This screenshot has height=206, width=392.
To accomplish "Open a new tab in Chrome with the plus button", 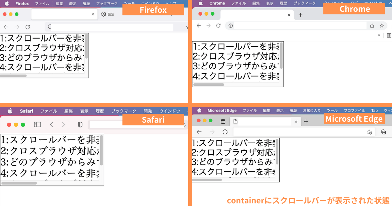I will point(301,15).
